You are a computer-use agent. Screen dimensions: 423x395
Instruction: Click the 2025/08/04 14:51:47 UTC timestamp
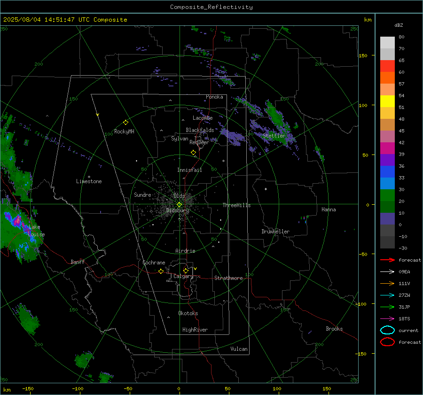pos(65,20)
